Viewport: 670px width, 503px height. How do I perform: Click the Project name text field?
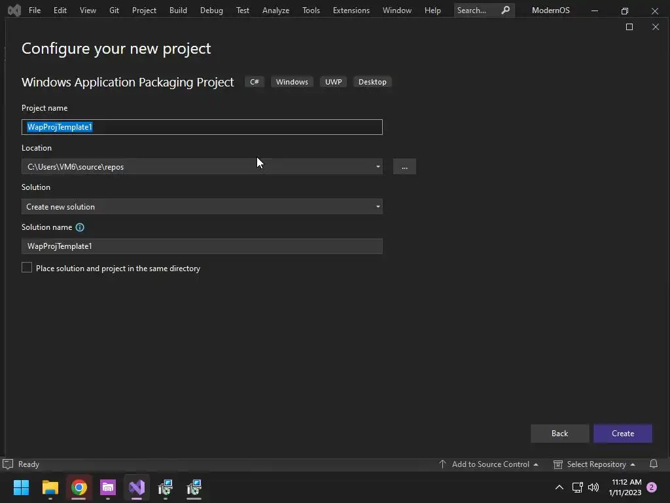click(202, 127)
